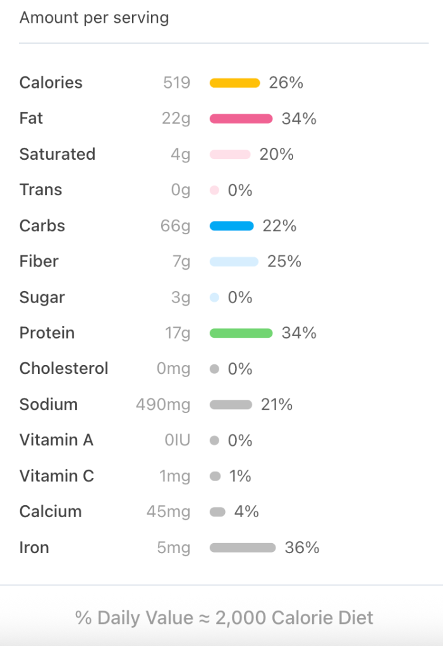This screenshot has height=646, width=443.
Task: Click the Sugar light blue dot
Action: (214, 297)
